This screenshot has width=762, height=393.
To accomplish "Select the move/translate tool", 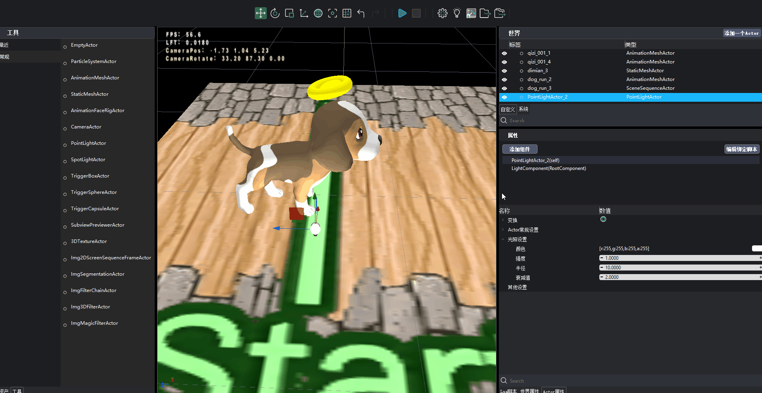I will [260, 13].
